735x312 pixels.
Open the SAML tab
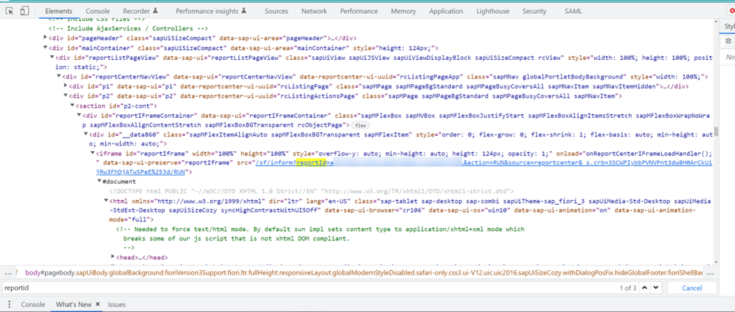point(573,11)
